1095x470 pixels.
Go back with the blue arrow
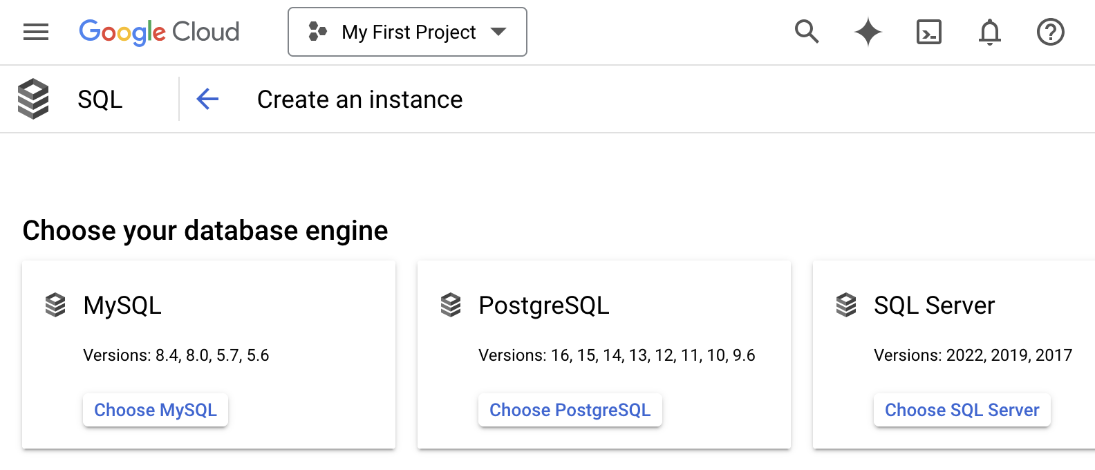[x=207, y=99]
